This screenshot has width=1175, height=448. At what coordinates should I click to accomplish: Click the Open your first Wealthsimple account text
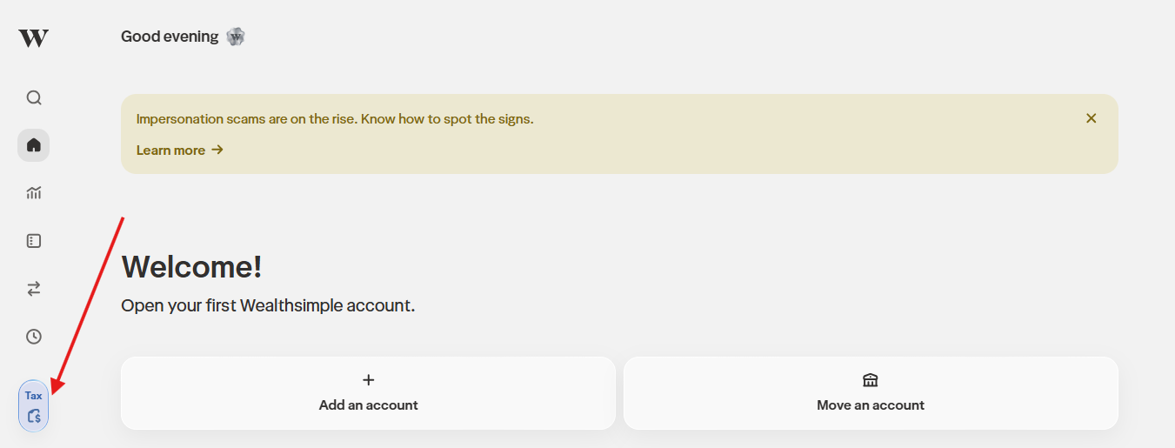tap(268, 306)
